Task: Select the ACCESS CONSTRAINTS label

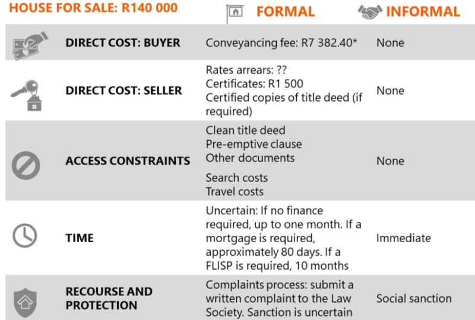Action: click(128, 161)
